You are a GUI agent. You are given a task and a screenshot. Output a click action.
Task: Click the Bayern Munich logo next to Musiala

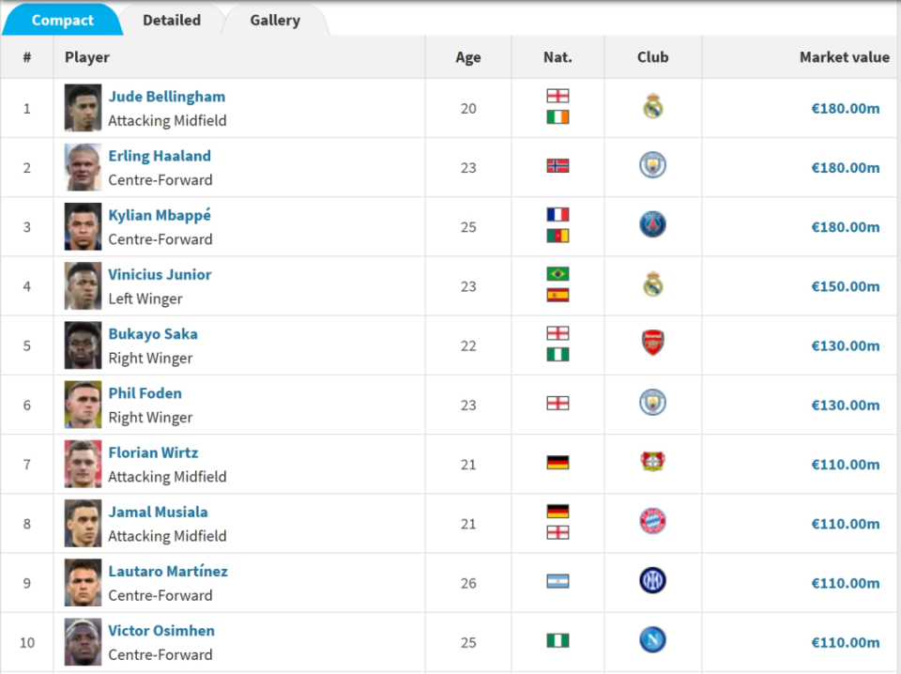(653, 521)
